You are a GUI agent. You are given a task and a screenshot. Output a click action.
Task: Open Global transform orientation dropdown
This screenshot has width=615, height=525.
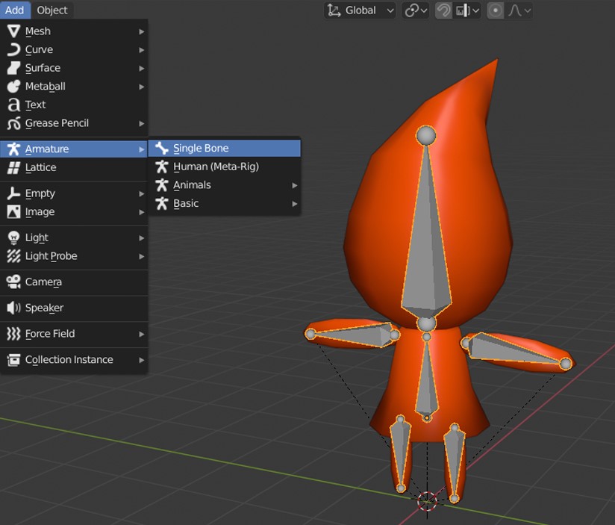coord(360,10)
